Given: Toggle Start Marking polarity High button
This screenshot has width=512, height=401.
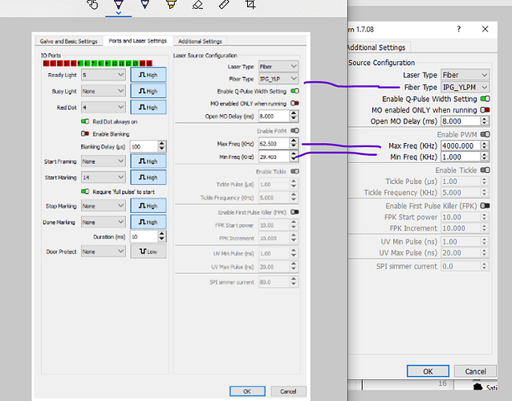Looking at the screenshot, I should click(x=148, y=177).
